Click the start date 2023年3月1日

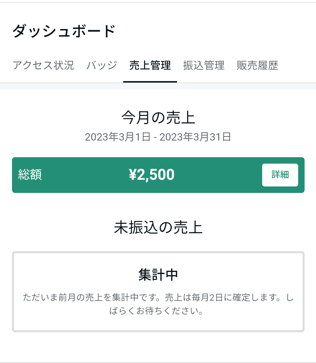point(118,137)
